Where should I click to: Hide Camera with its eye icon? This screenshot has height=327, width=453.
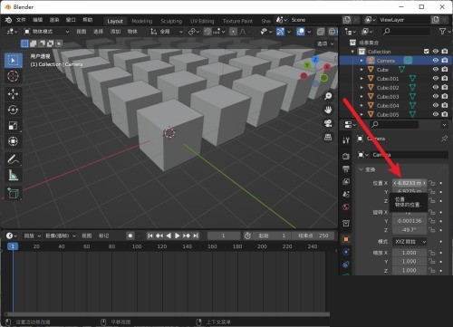pyautogui.click(x=435, y=61)
